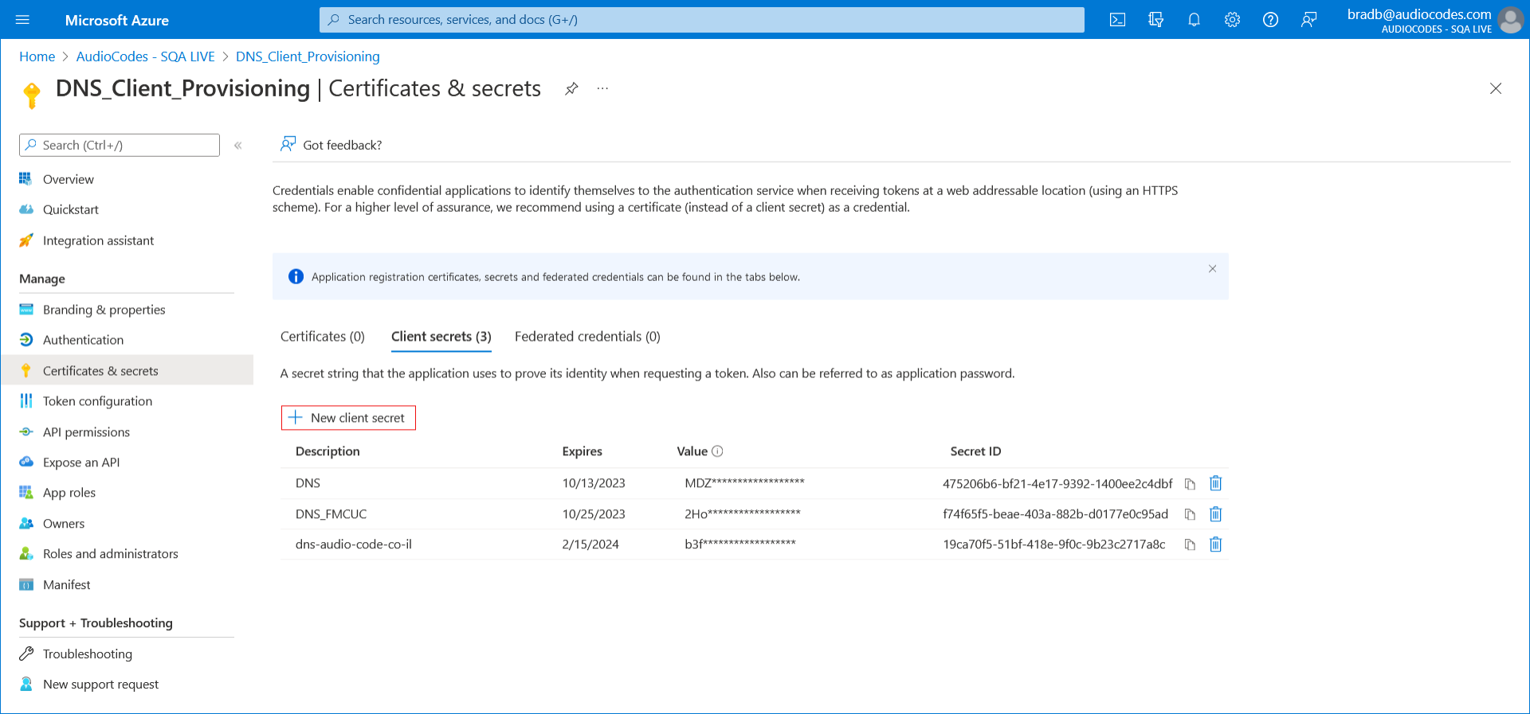
Task: Click Secret ID column header
Action: [976, 451]
